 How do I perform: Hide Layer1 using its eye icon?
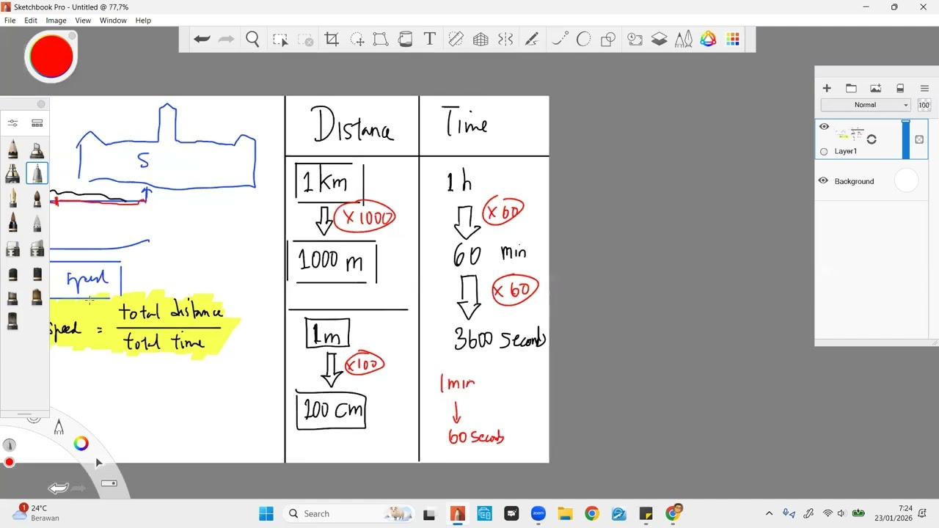pyautogui.click(x=824, y=127)
